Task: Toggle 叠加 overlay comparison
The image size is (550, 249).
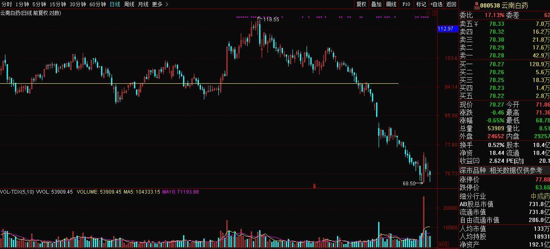Action: coord(377,4)
